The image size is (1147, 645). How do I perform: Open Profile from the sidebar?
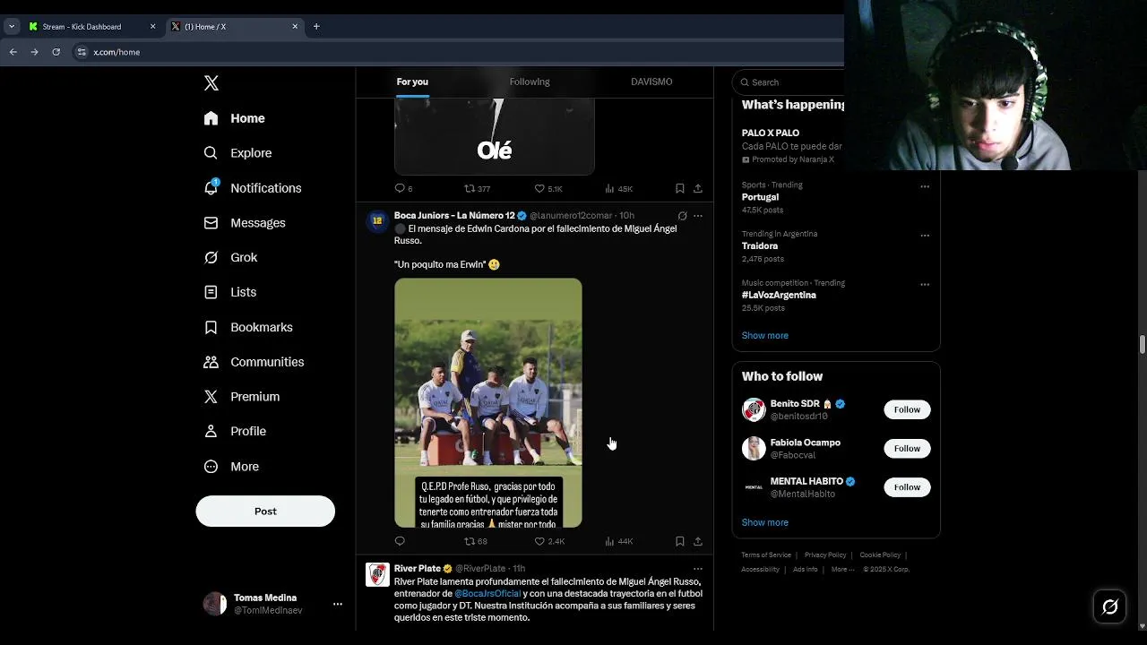235,431
